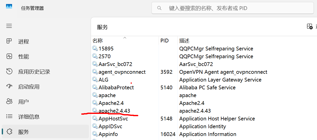This screenshot has width=317, height=140.
Task: Click the Users people icon
Action: (9, 102)
